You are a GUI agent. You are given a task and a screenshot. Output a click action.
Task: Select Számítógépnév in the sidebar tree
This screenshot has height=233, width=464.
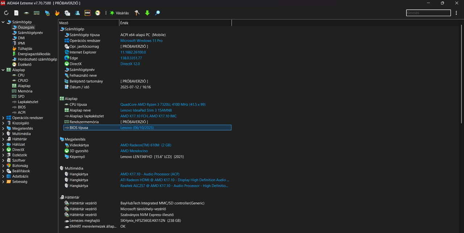[x=30, y=33]
